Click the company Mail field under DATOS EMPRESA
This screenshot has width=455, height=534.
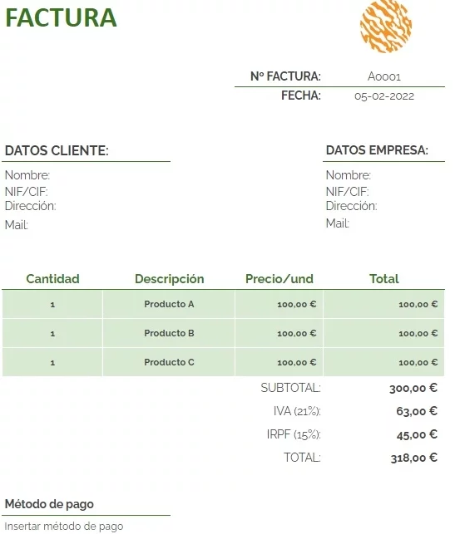pos(338,223)
